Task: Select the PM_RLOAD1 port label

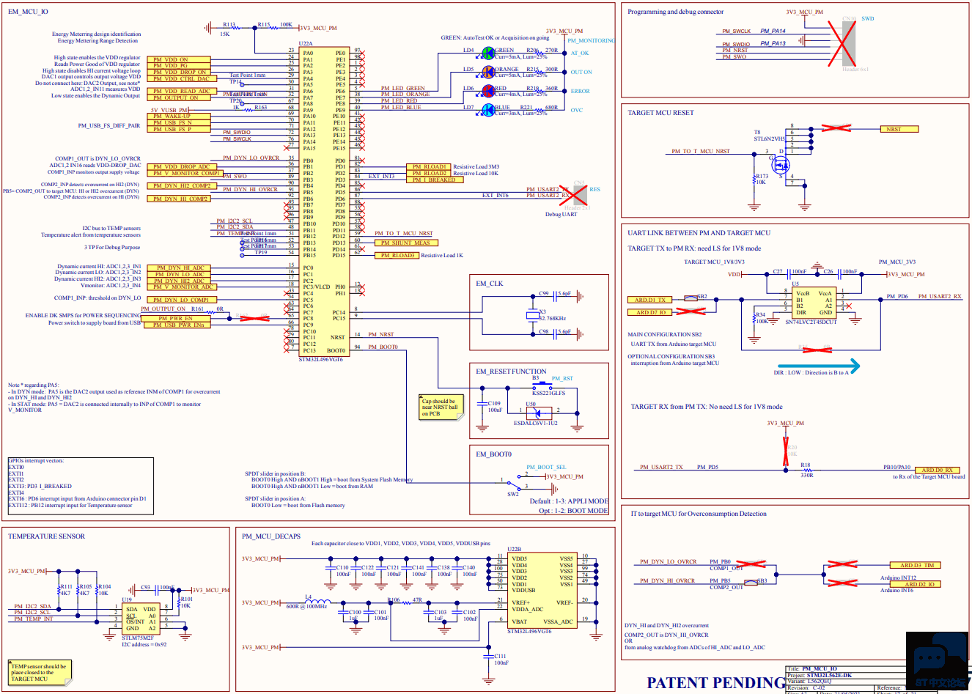Action: pos(429,166)
